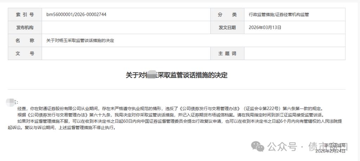
Task: Select the date 2026年03月13日
Action: point(265,27)
